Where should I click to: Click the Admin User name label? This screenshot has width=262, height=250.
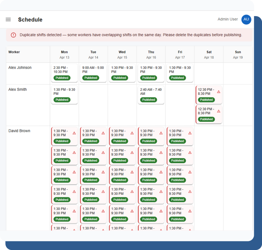click(227, 19)
